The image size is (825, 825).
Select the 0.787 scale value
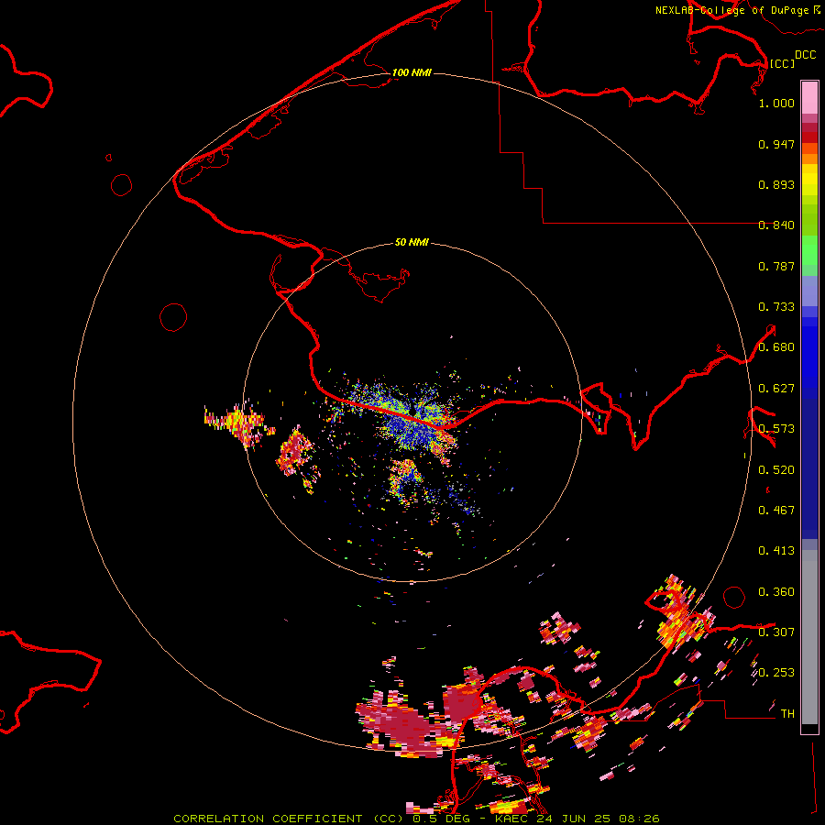point(776,266)
